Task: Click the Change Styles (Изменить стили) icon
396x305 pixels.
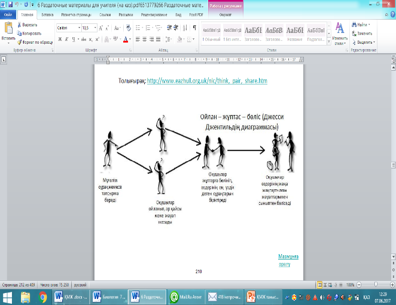Action: tap(340, 34)
